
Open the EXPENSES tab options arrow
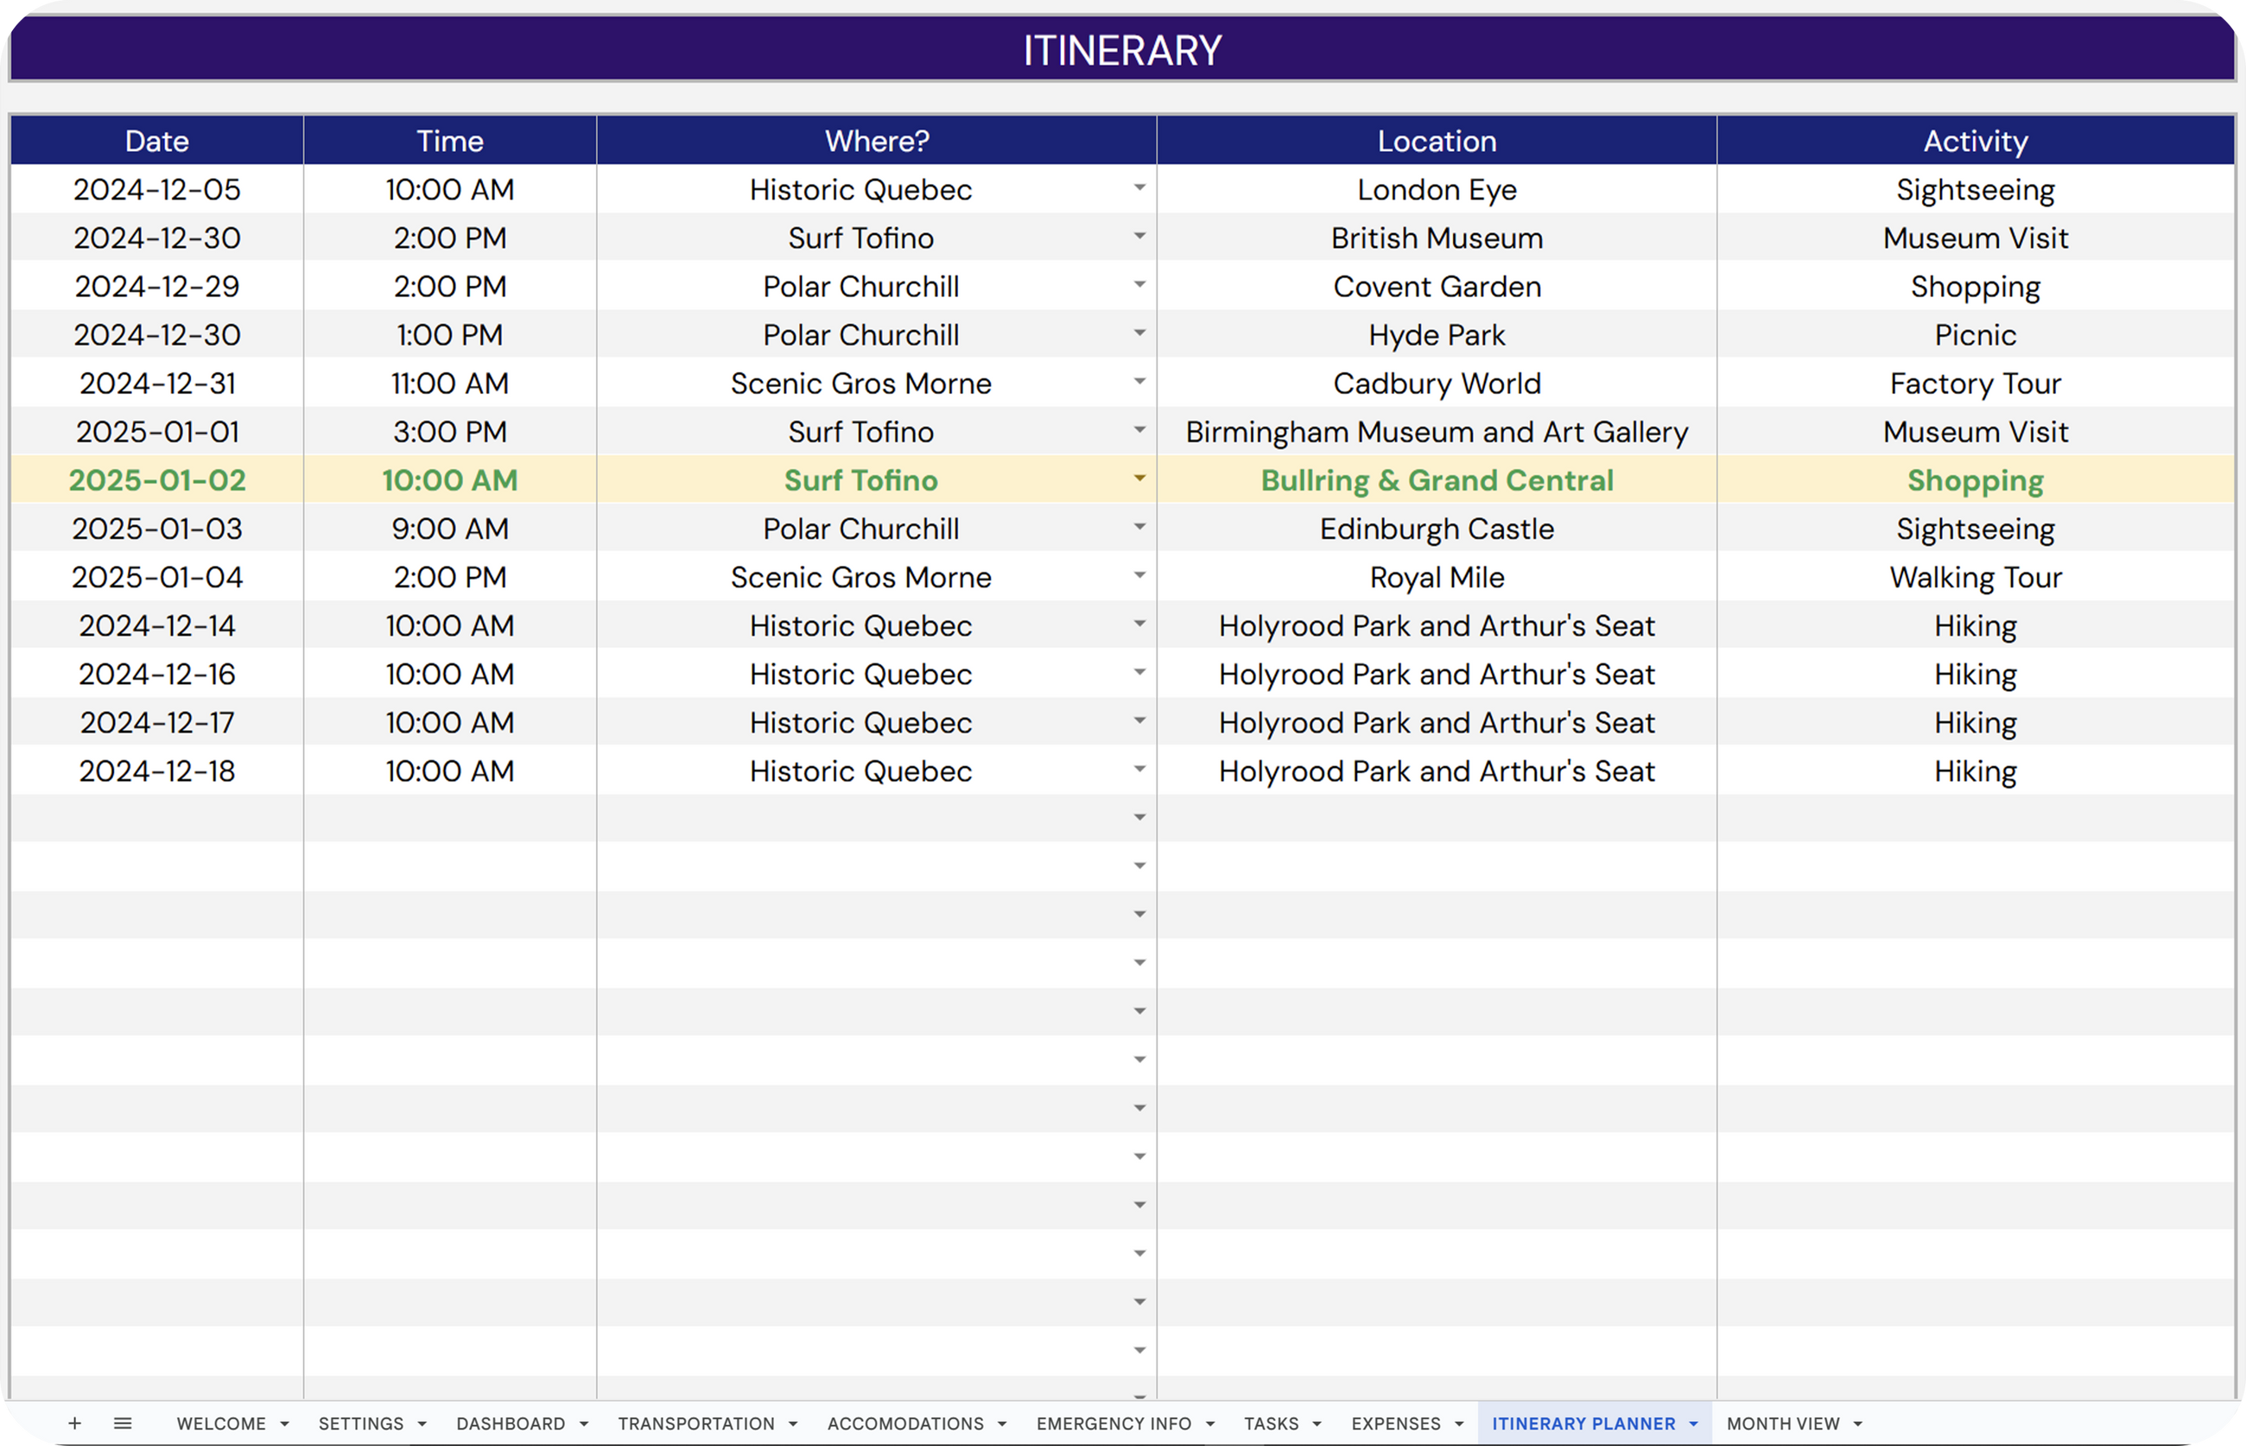[1459, 1424]
